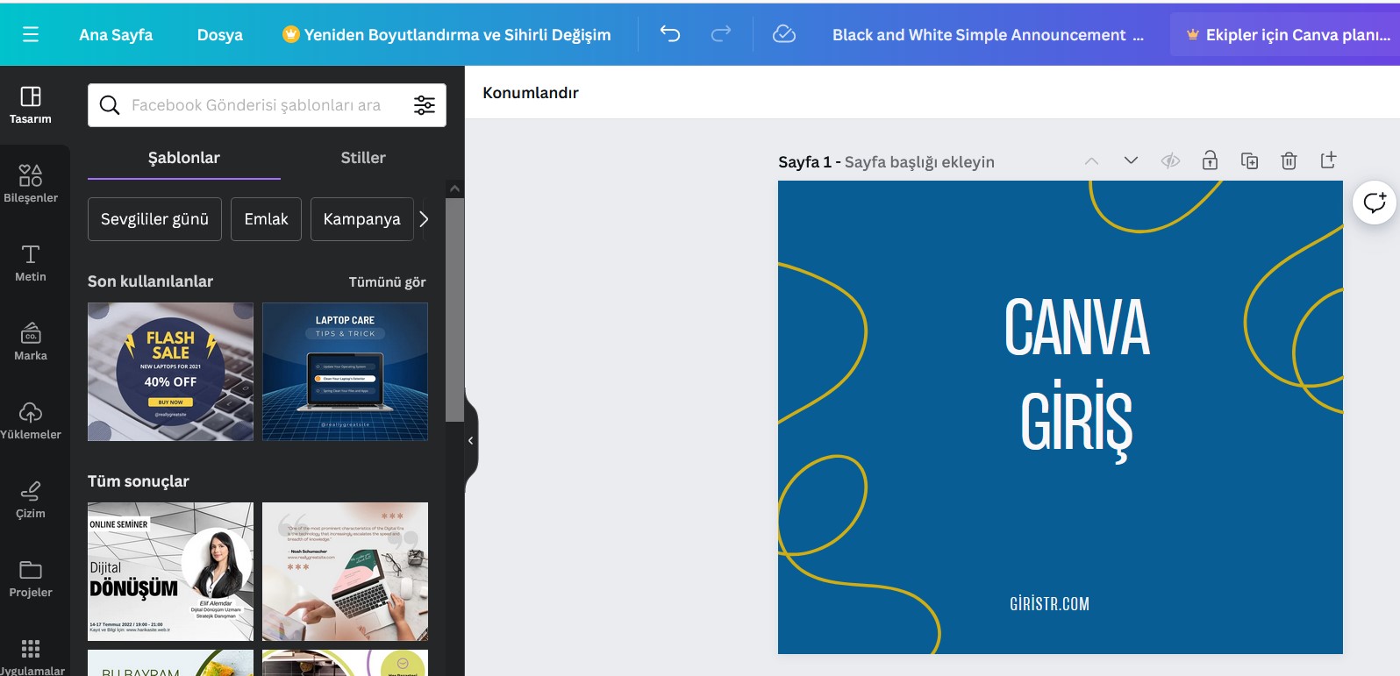Collapse the side panel handle
This screenshot has width=1400, height=676.
[x=471, y=440]
